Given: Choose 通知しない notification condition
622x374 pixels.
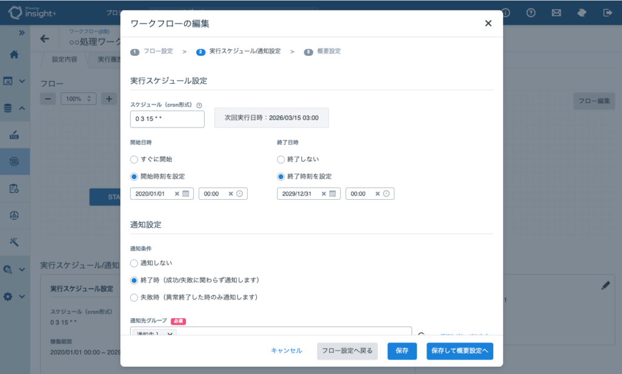Looking at the screenshot, I should click(134, 263).
